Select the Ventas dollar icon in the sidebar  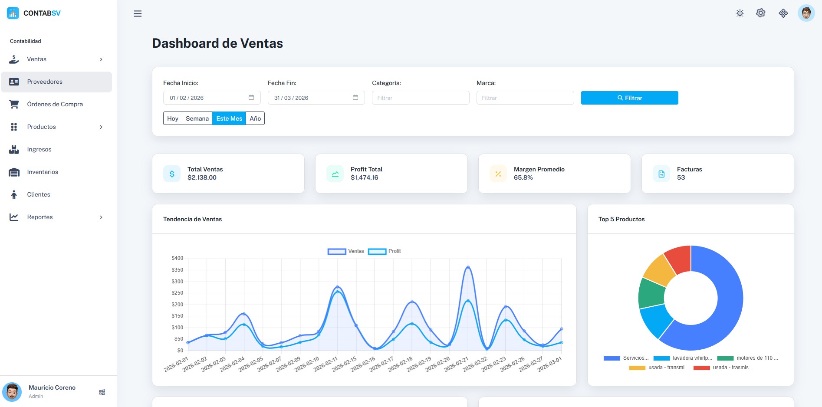point(14,59)
